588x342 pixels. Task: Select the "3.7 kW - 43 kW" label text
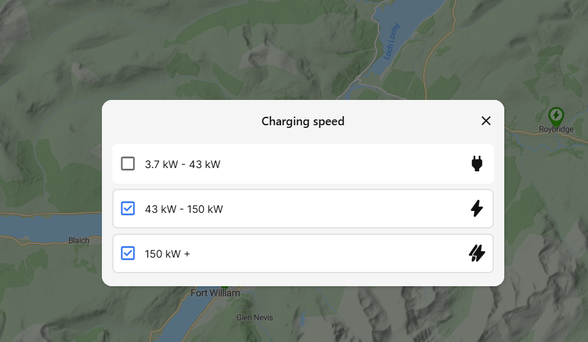coord(182,164)
